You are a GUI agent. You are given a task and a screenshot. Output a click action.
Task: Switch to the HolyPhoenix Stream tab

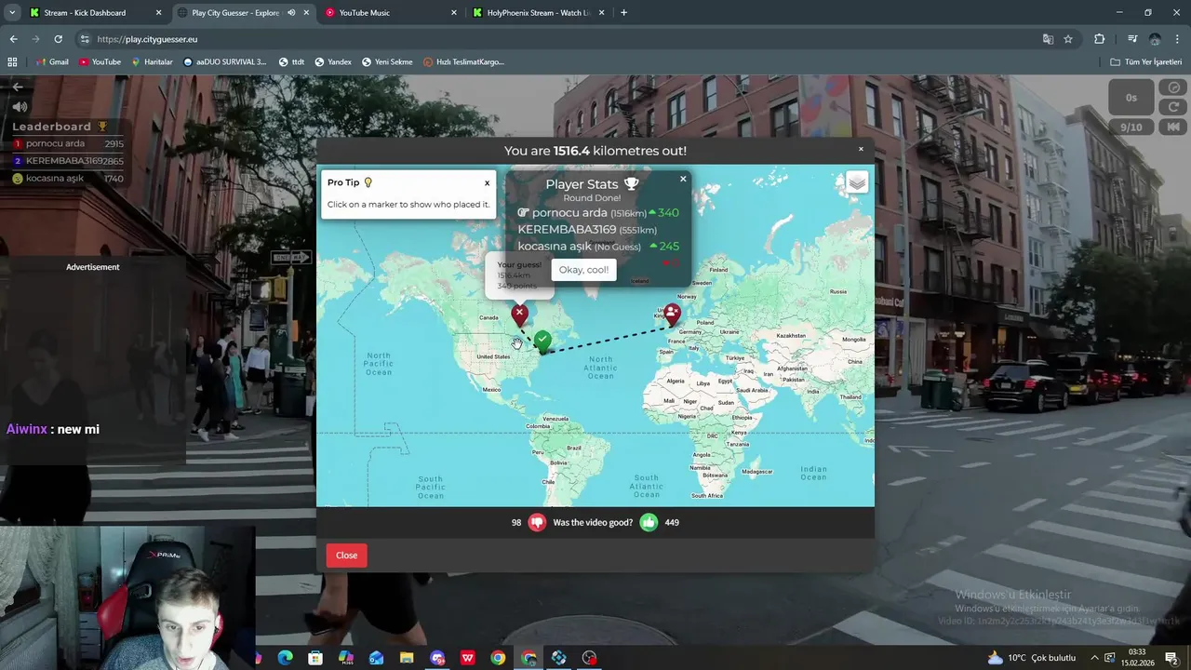point(537,13)
